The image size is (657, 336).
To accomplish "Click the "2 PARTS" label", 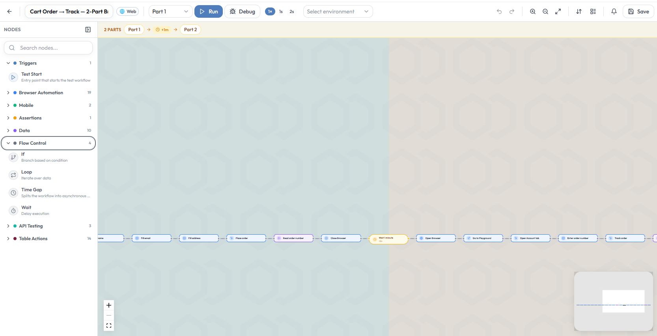I will click(112, 30).
